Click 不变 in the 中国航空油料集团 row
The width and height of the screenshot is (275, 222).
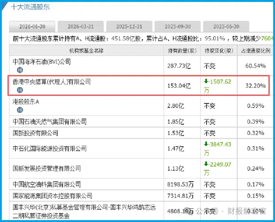click(209, 184)
